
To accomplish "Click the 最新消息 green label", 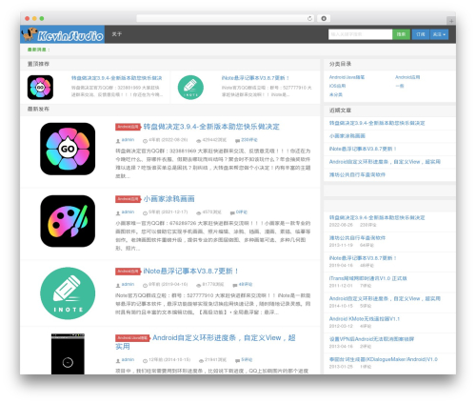I will (x=38, y=50).
